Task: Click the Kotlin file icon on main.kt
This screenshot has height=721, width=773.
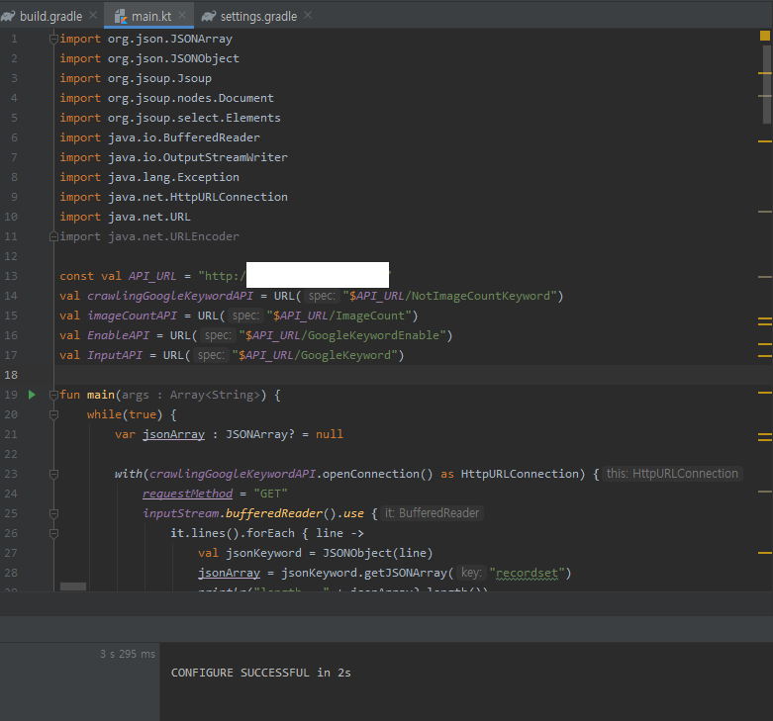Action: pos(121,16)
